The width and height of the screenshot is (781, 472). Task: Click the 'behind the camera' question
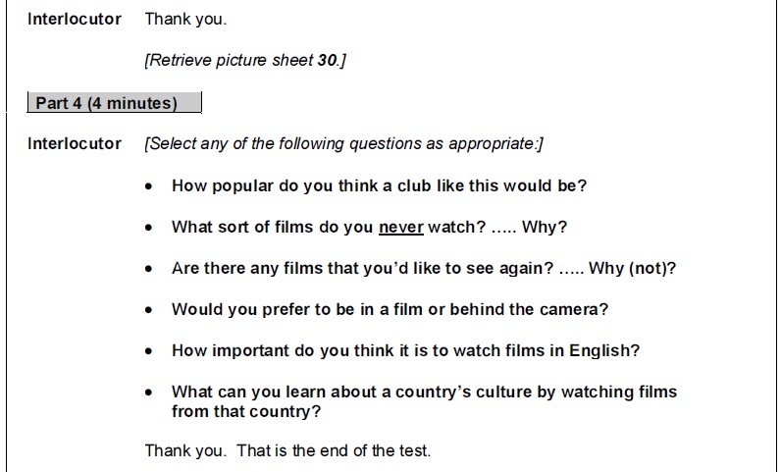coord(390,309)
